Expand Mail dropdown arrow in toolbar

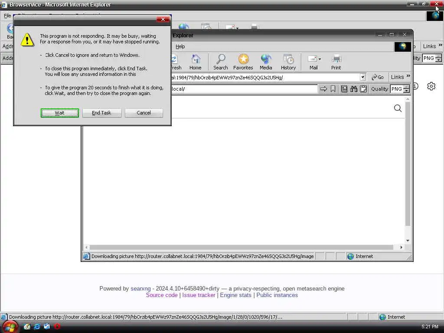[320, 59]
